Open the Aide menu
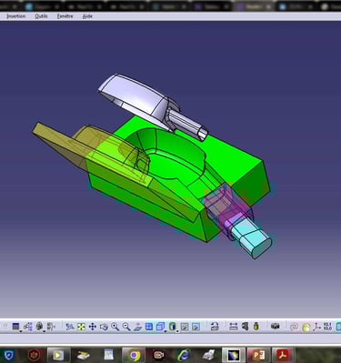This screenshot has height=363, width=341. [87, 16]
